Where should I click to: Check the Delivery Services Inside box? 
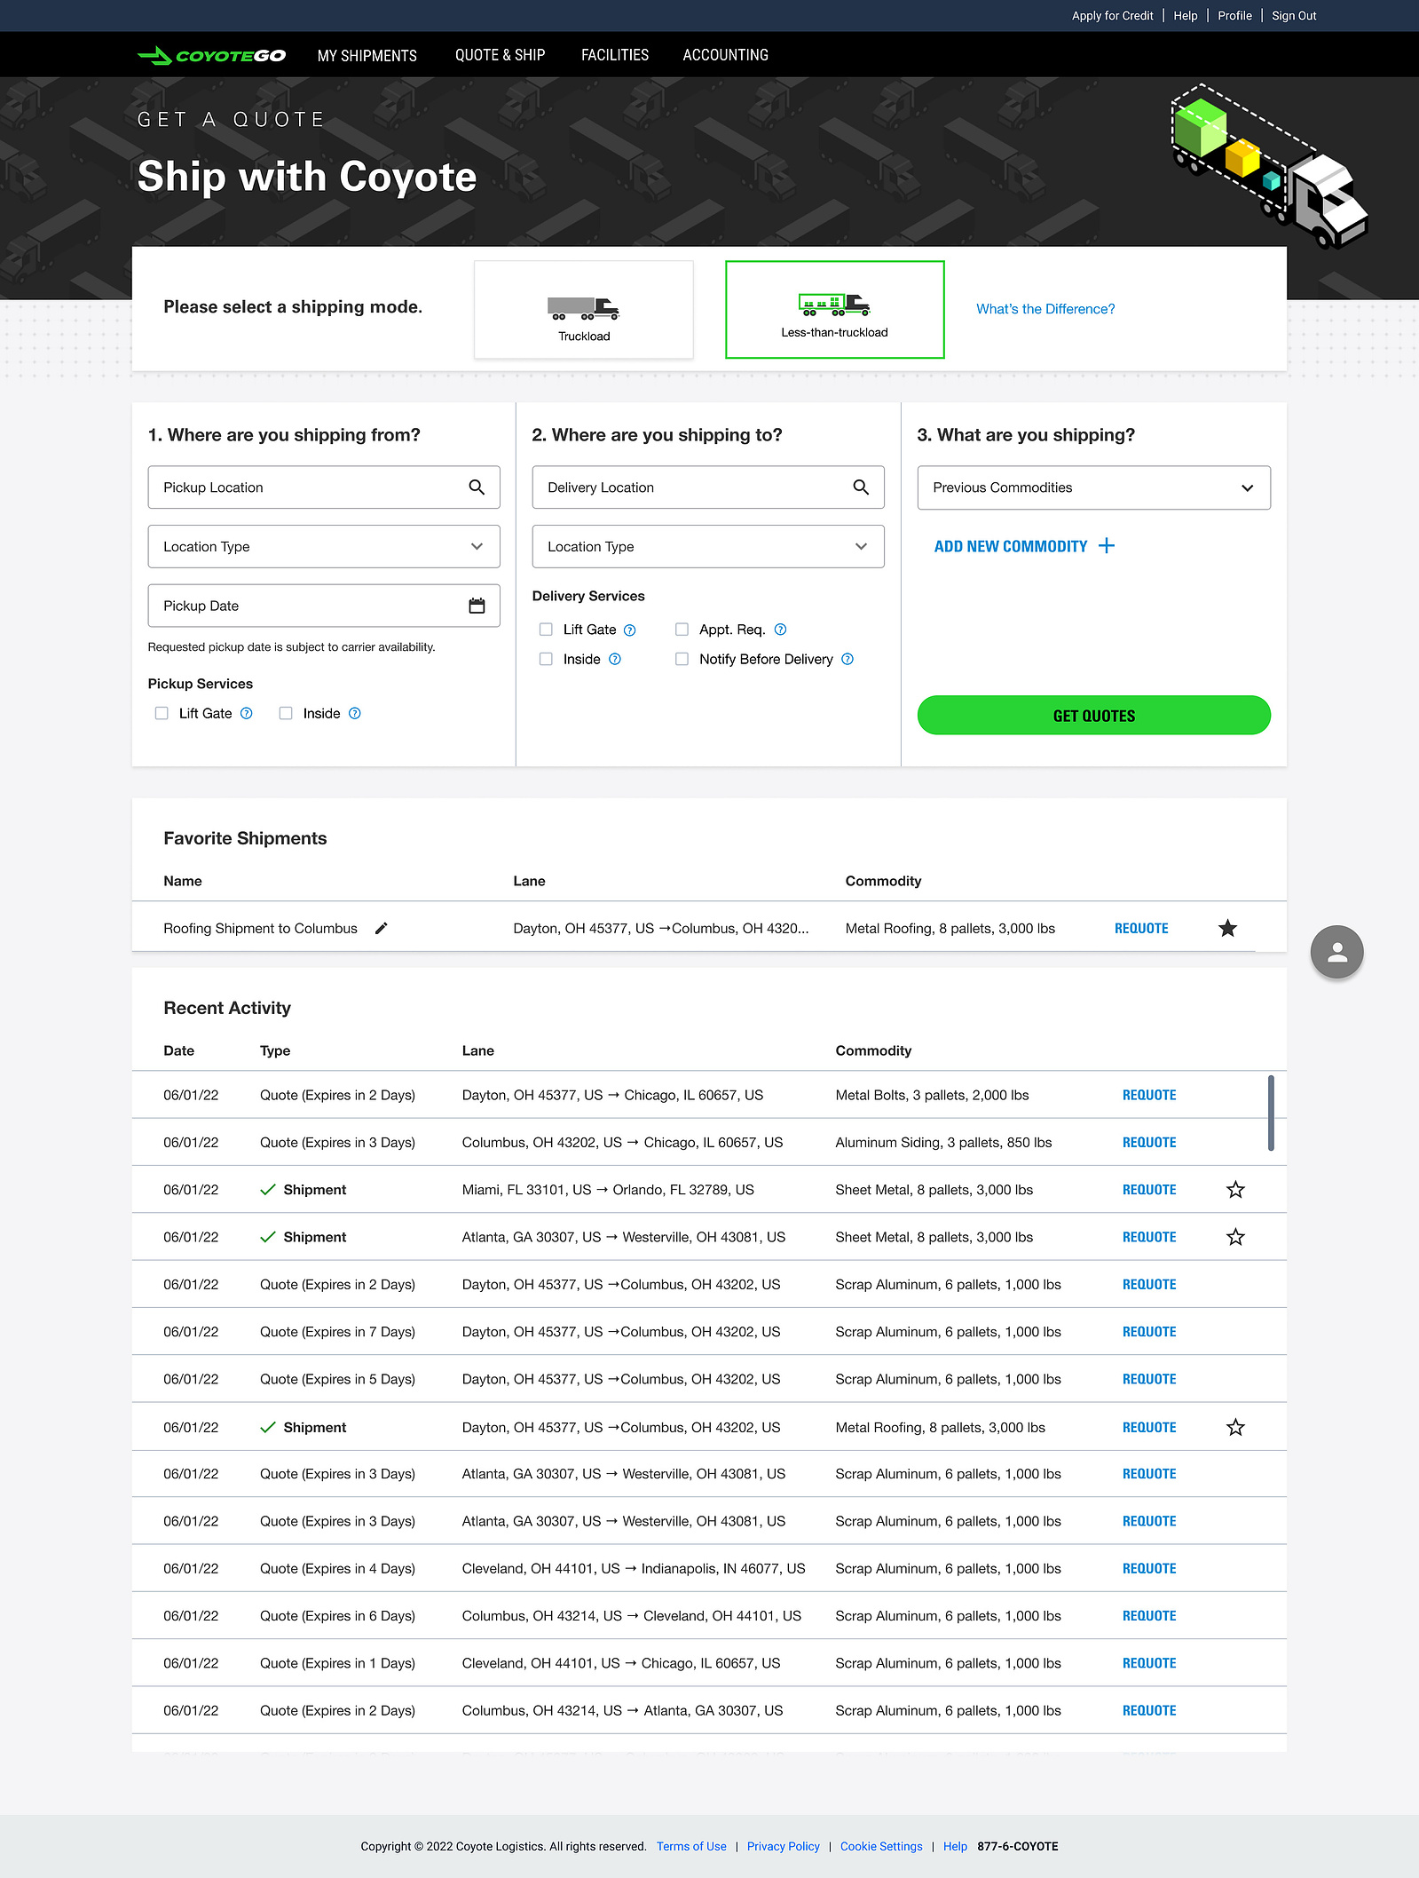pos(546,659)
